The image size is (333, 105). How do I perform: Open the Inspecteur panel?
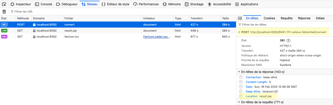pyautogui.click(x=21, y=4)
